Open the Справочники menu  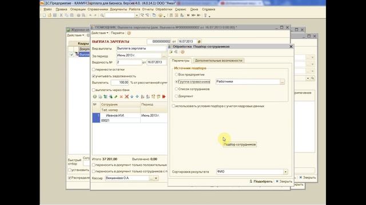[x=98, y=9]
